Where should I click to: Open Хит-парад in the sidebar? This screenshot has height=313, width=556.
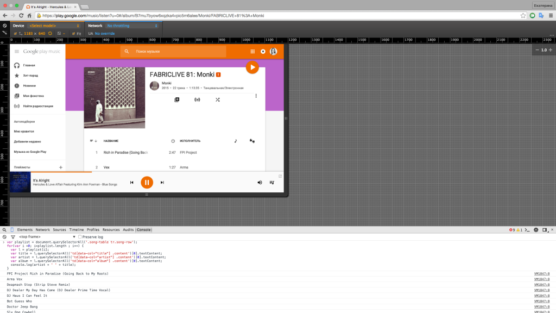pos(30,76)
